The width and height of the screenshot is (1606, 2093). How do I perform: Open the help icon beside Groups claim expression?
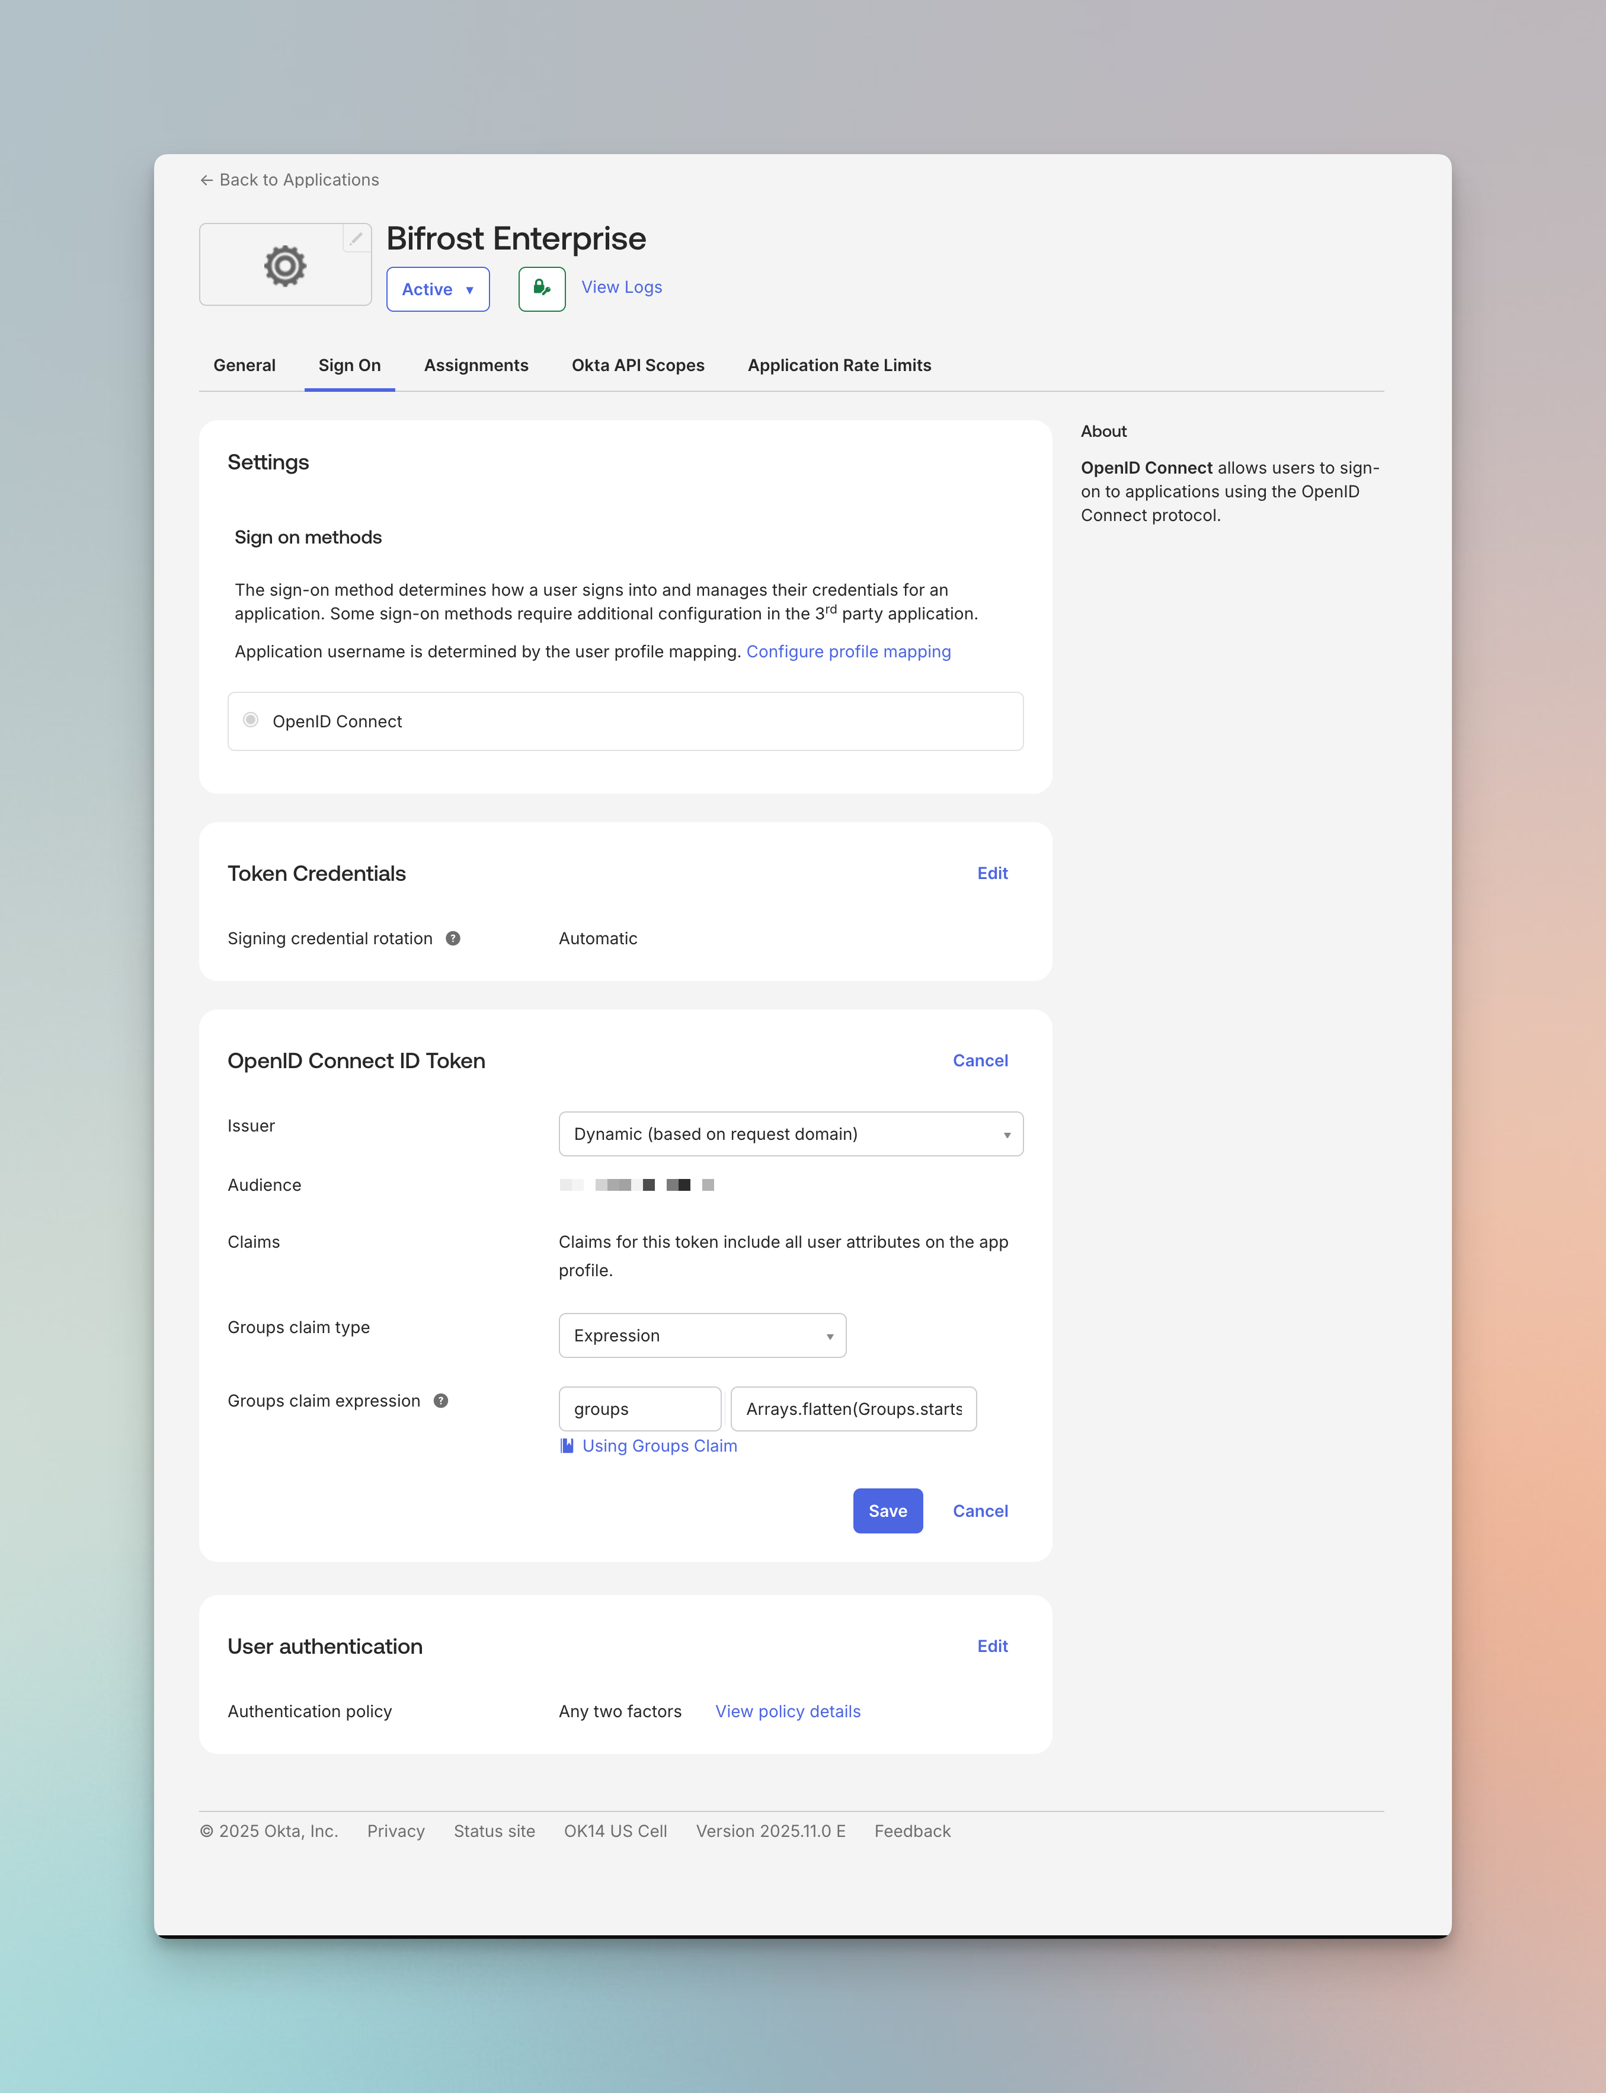tap(441, 1401)
